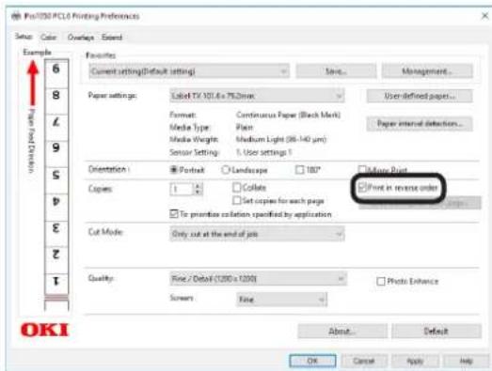Open the Extend tab

[x=112, y=38]
